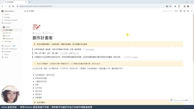This screenshot has height=109, width=194.
Task: Open the Reading List page
Action: pos(9,39)
